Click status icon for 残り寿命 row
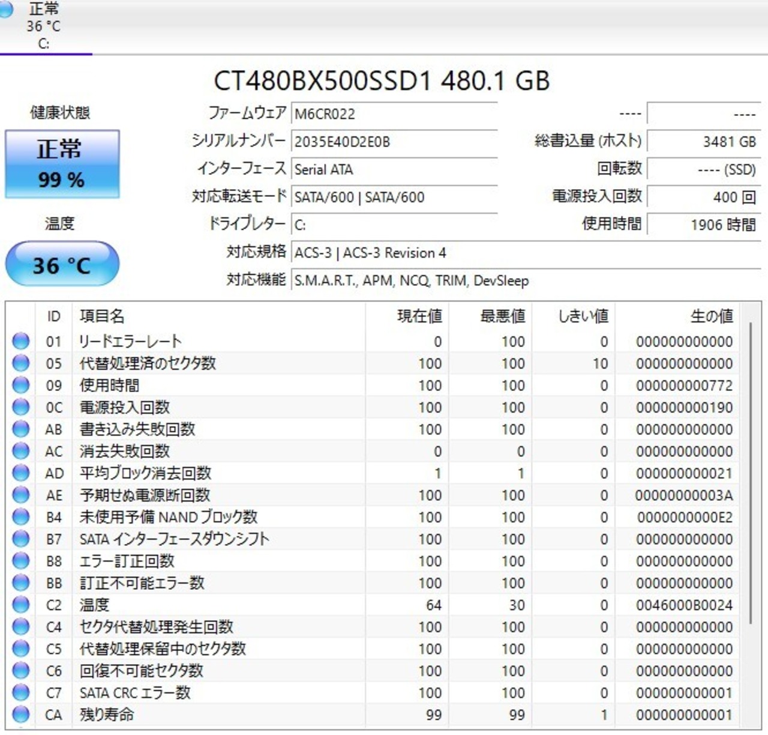Viewport: 768px width, 735px height. point(21,715)
